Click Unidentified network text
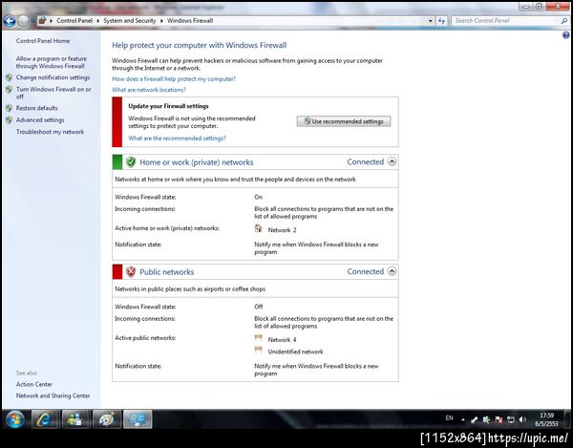 click(296, 352)
